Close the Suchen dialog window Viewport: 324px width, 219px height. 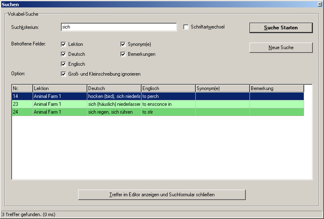click(x=319, y=4)
